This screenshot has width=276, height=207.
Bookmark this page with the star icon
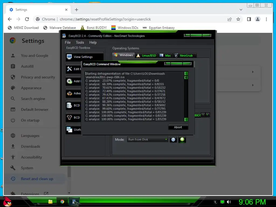[238, 19]
